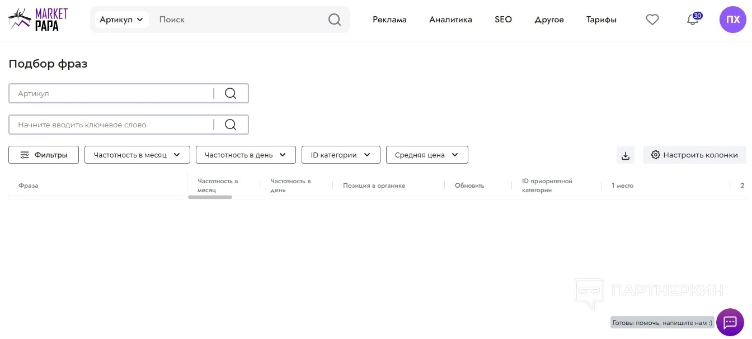Open the Средняя цена dropdown
752x339 pixels.
pos(427,155)
